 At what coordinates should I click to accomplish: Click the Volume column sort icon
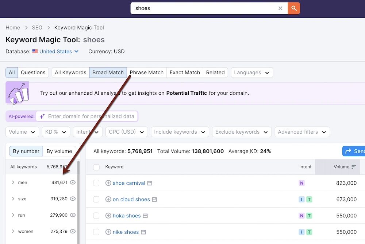[x=353, y=167]
